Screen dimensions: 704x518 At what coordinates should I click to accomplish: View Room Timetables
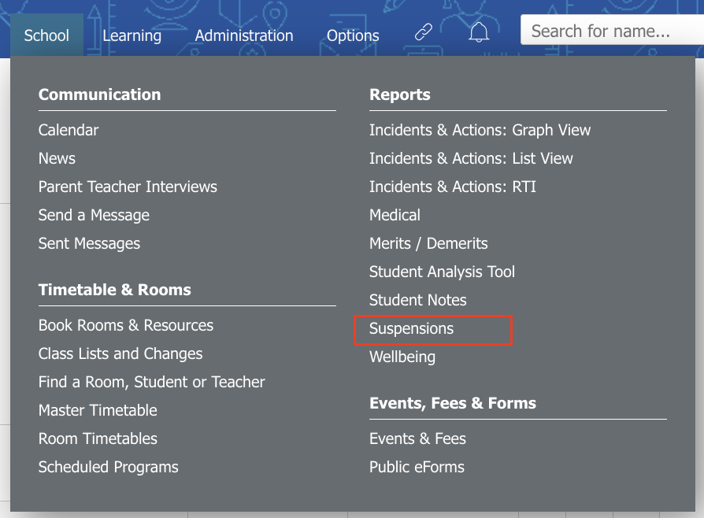(98, 438)
